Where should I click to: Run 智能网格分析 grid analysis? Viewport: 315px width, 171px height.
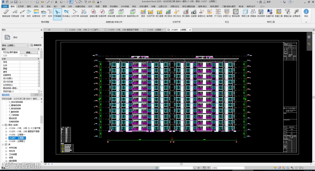(x=133, y=13)
